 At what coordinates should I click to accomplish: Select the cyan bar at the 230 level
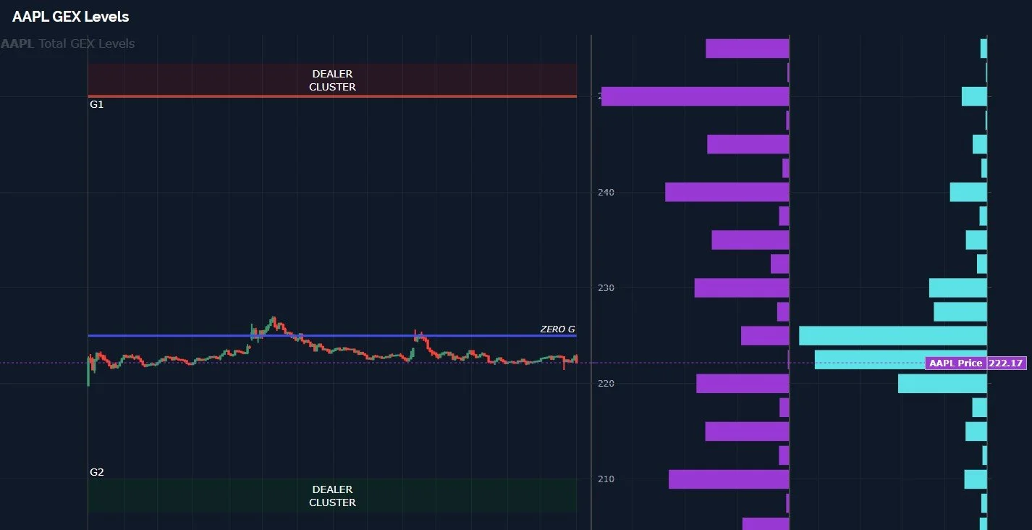(958, 288)
